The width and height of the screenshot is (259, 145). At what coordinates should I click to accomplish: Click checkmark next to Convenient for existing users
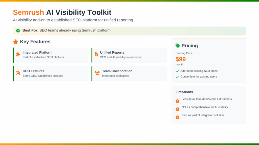[x=177, y=77]
